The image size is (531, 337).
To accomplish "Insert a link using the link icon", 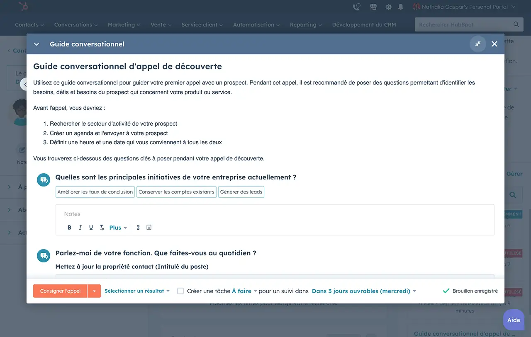I will (x=138, y=228).
